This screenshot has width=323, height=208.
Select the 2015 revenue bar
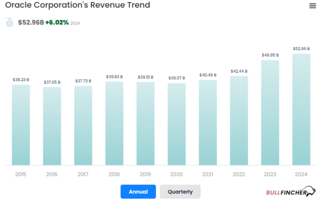tap(21, 125)
